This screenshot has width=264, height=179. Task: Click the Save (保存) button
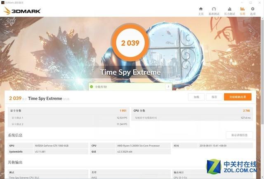[x=214, y=97]
